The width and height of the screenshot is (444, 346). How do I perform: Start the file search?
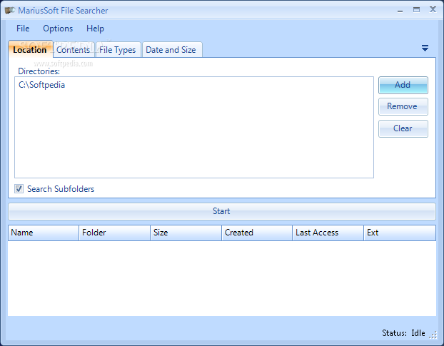click(222, 211)
